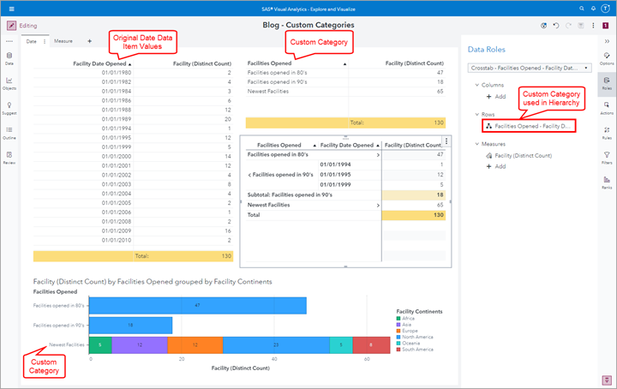This screenshot has height=389, width=617.
Task: Collapse Facilities opened in 90's crosstab row
Action: pyautogui.click(x=249, y=175)
